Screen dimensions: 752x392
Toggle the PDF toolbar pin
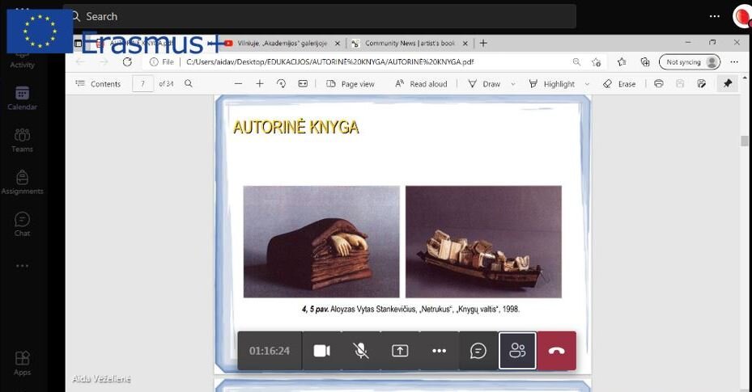728,84
